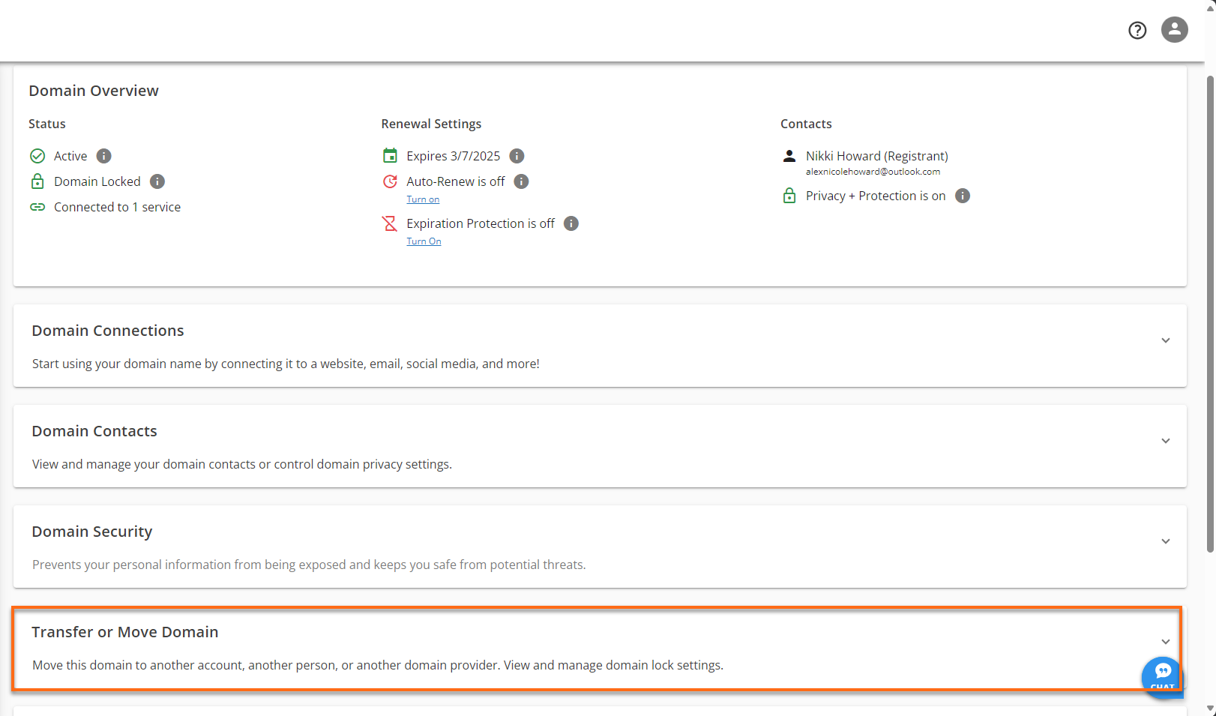Screen dimensions: 1216x716
Task: Click Turn on under Auto-Renew
Action: point(423,199)
